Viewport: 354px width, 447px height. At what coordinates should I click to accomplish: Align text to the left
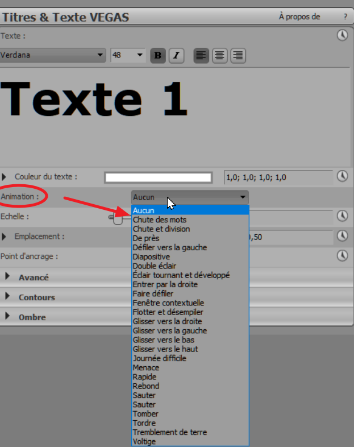coord(201,55)
